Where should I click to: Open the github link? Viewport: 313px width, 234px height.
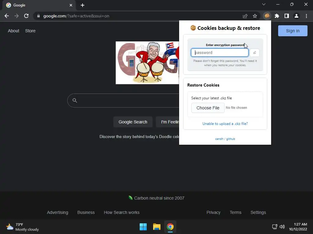(x=230, y=139)
